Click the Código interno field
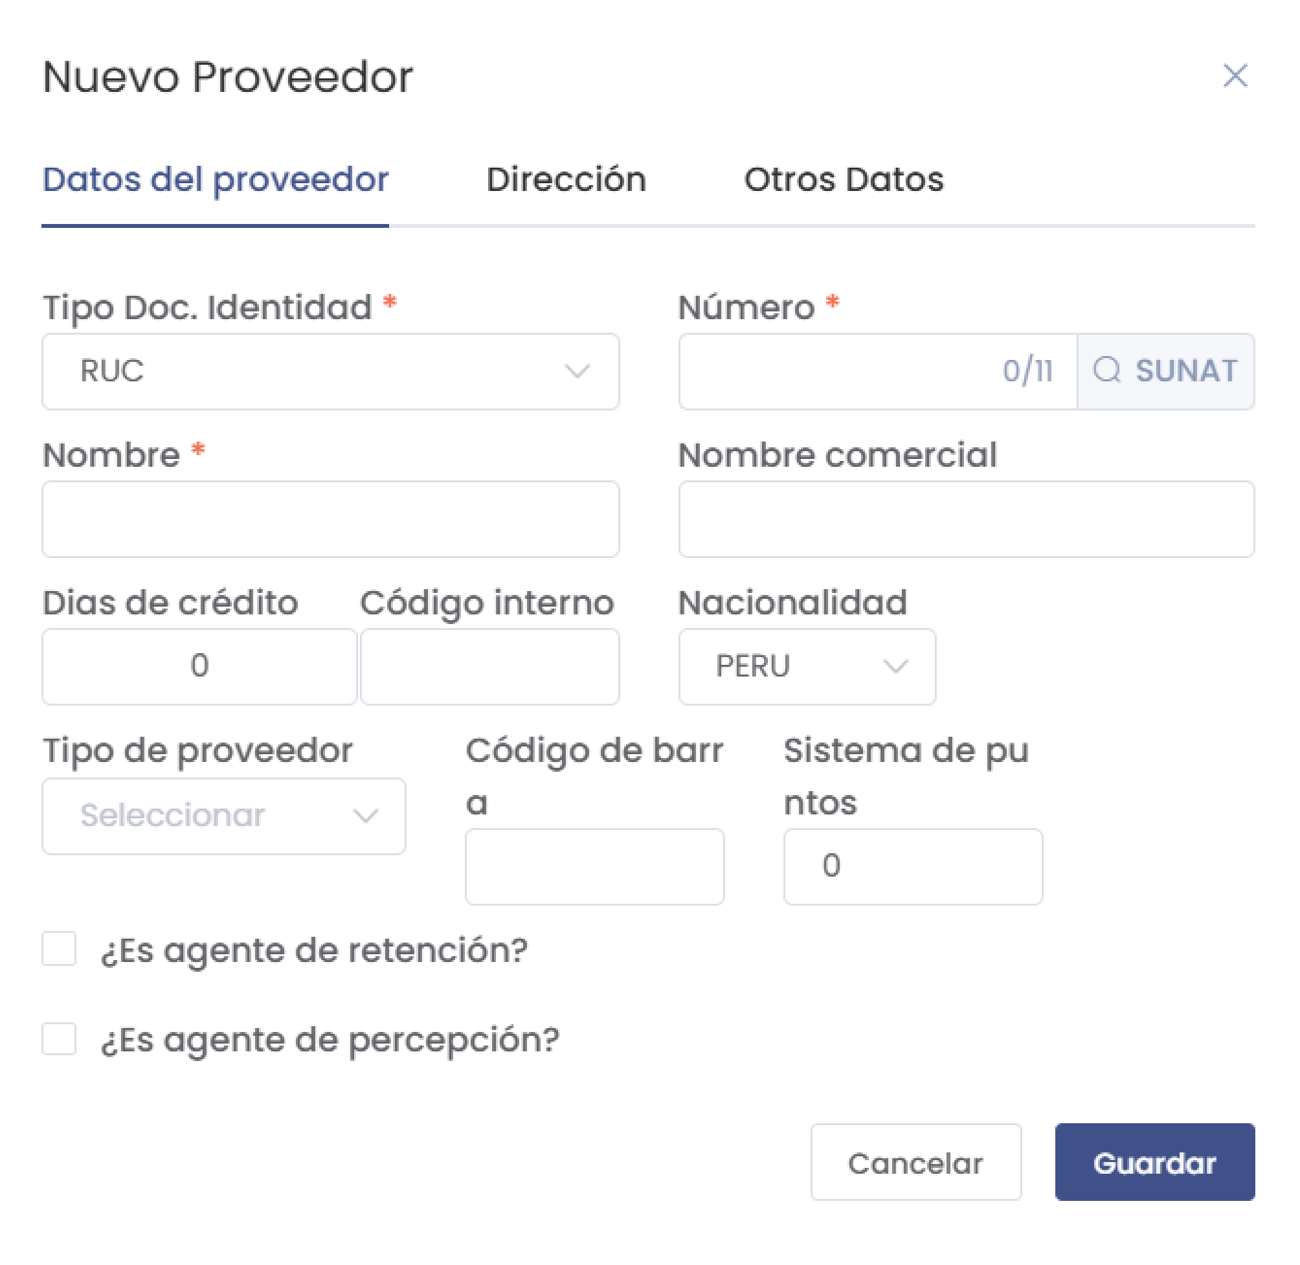 coord(489,666)
